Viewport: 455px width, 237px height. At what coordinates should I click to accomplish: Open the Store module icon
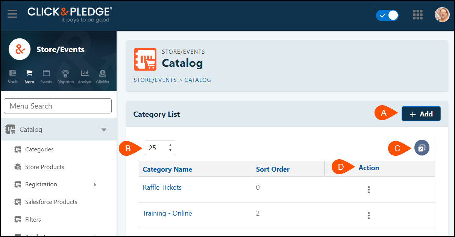pos(29,76)
